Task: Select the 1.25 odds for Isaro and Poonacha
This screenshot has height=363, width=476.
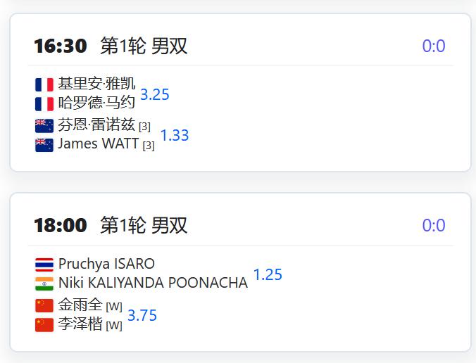Action: tap(268, 274)
